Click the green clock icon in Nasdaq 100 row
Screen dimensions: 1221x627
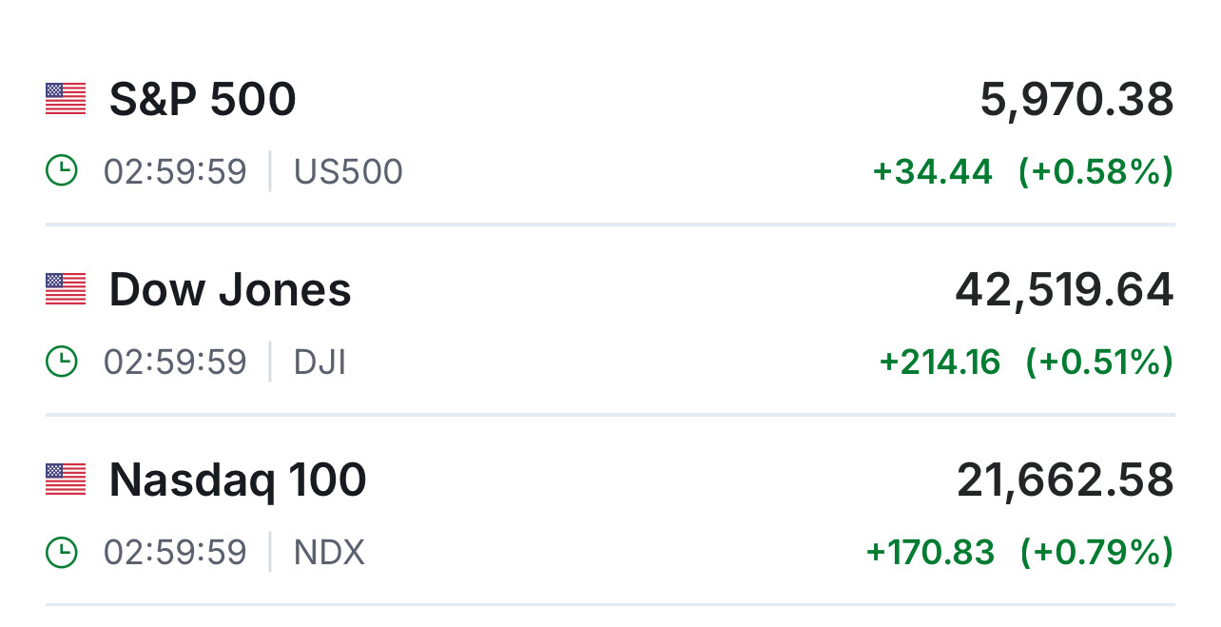click(x=62, y=552)
